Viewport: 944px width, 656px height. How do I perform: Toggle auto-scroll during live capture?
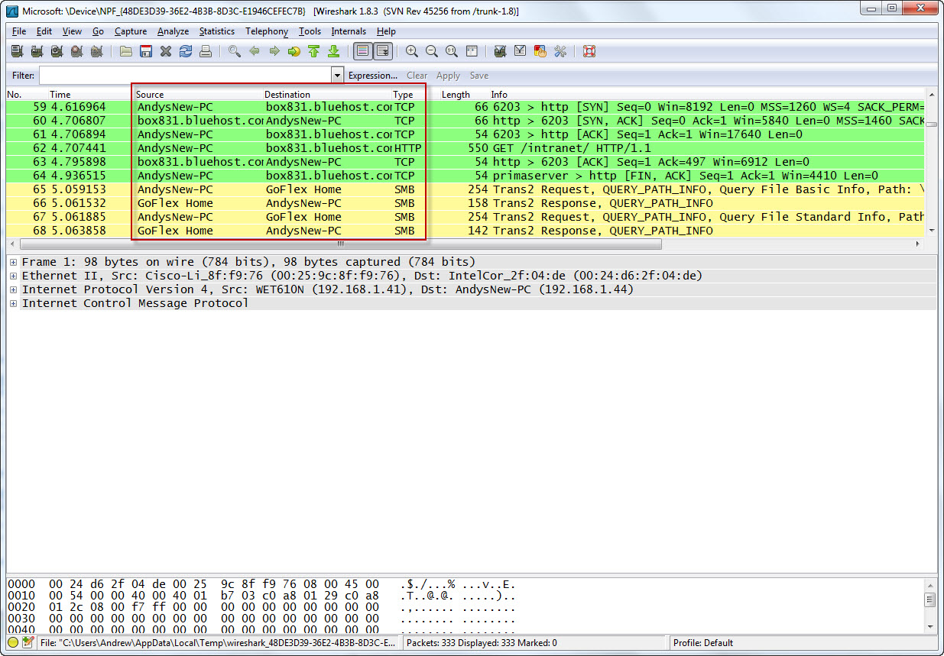tap(383, 52)
